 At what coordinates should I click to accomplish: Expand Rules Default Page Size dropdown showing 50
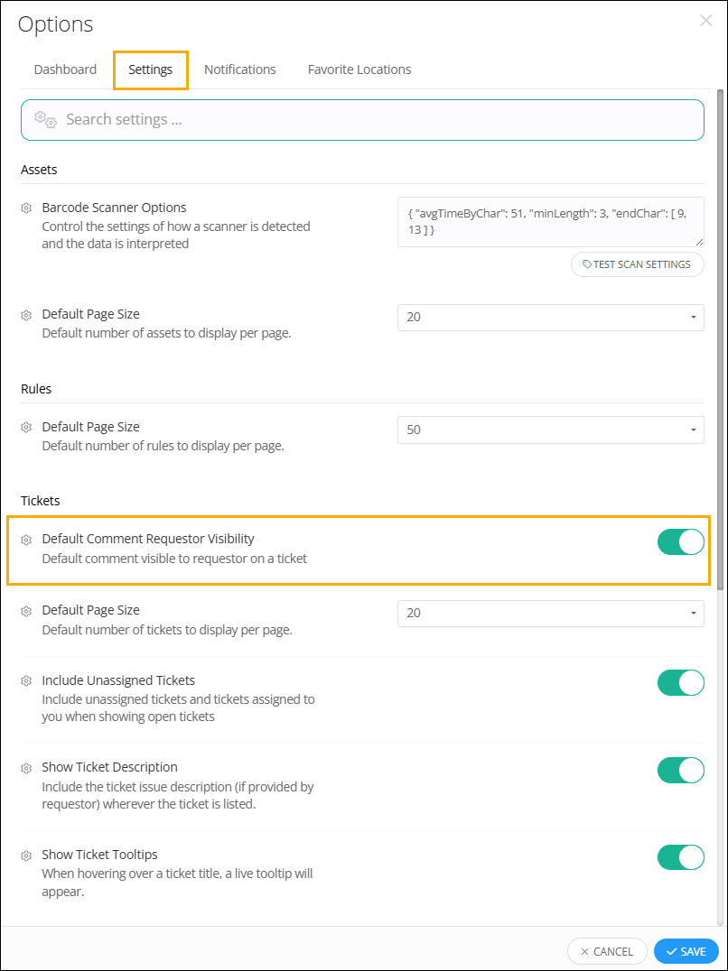coord(551,430)
